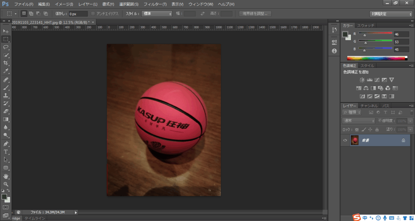Viewport: 415px width, 221px height.
Task: Toggle lock transparent pixels in Layers panel
Action: pos(357,129)
